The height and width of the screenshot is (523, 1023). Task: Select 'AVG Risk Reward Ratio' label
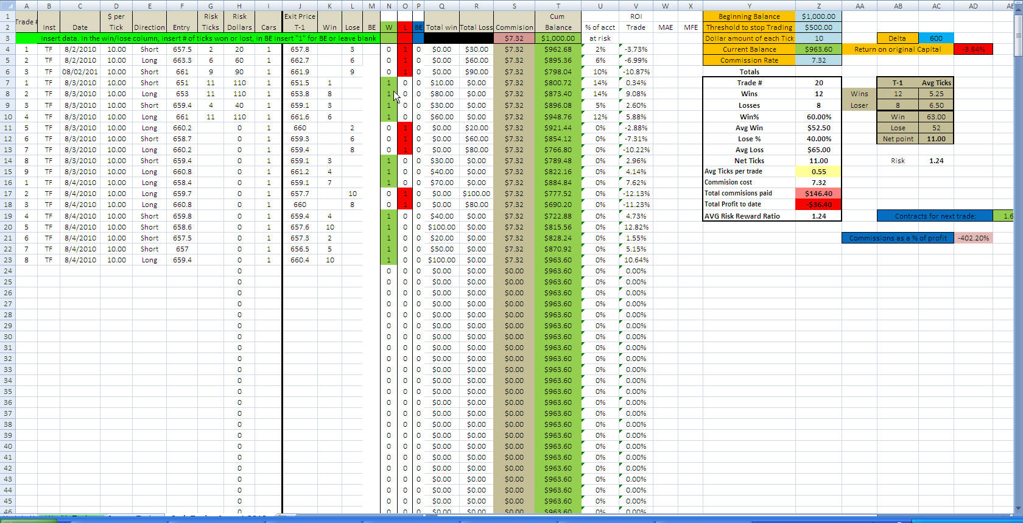coord(749,216)
